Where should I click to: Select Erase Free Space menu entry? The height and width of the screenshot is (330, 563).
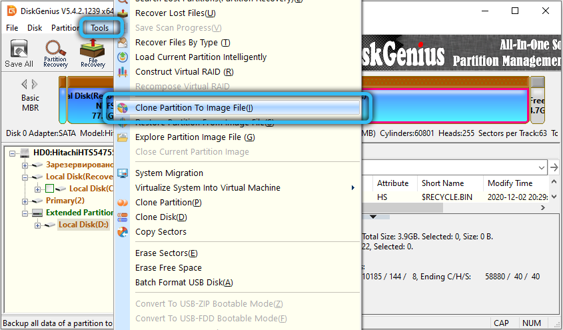[x=168, y=268]
